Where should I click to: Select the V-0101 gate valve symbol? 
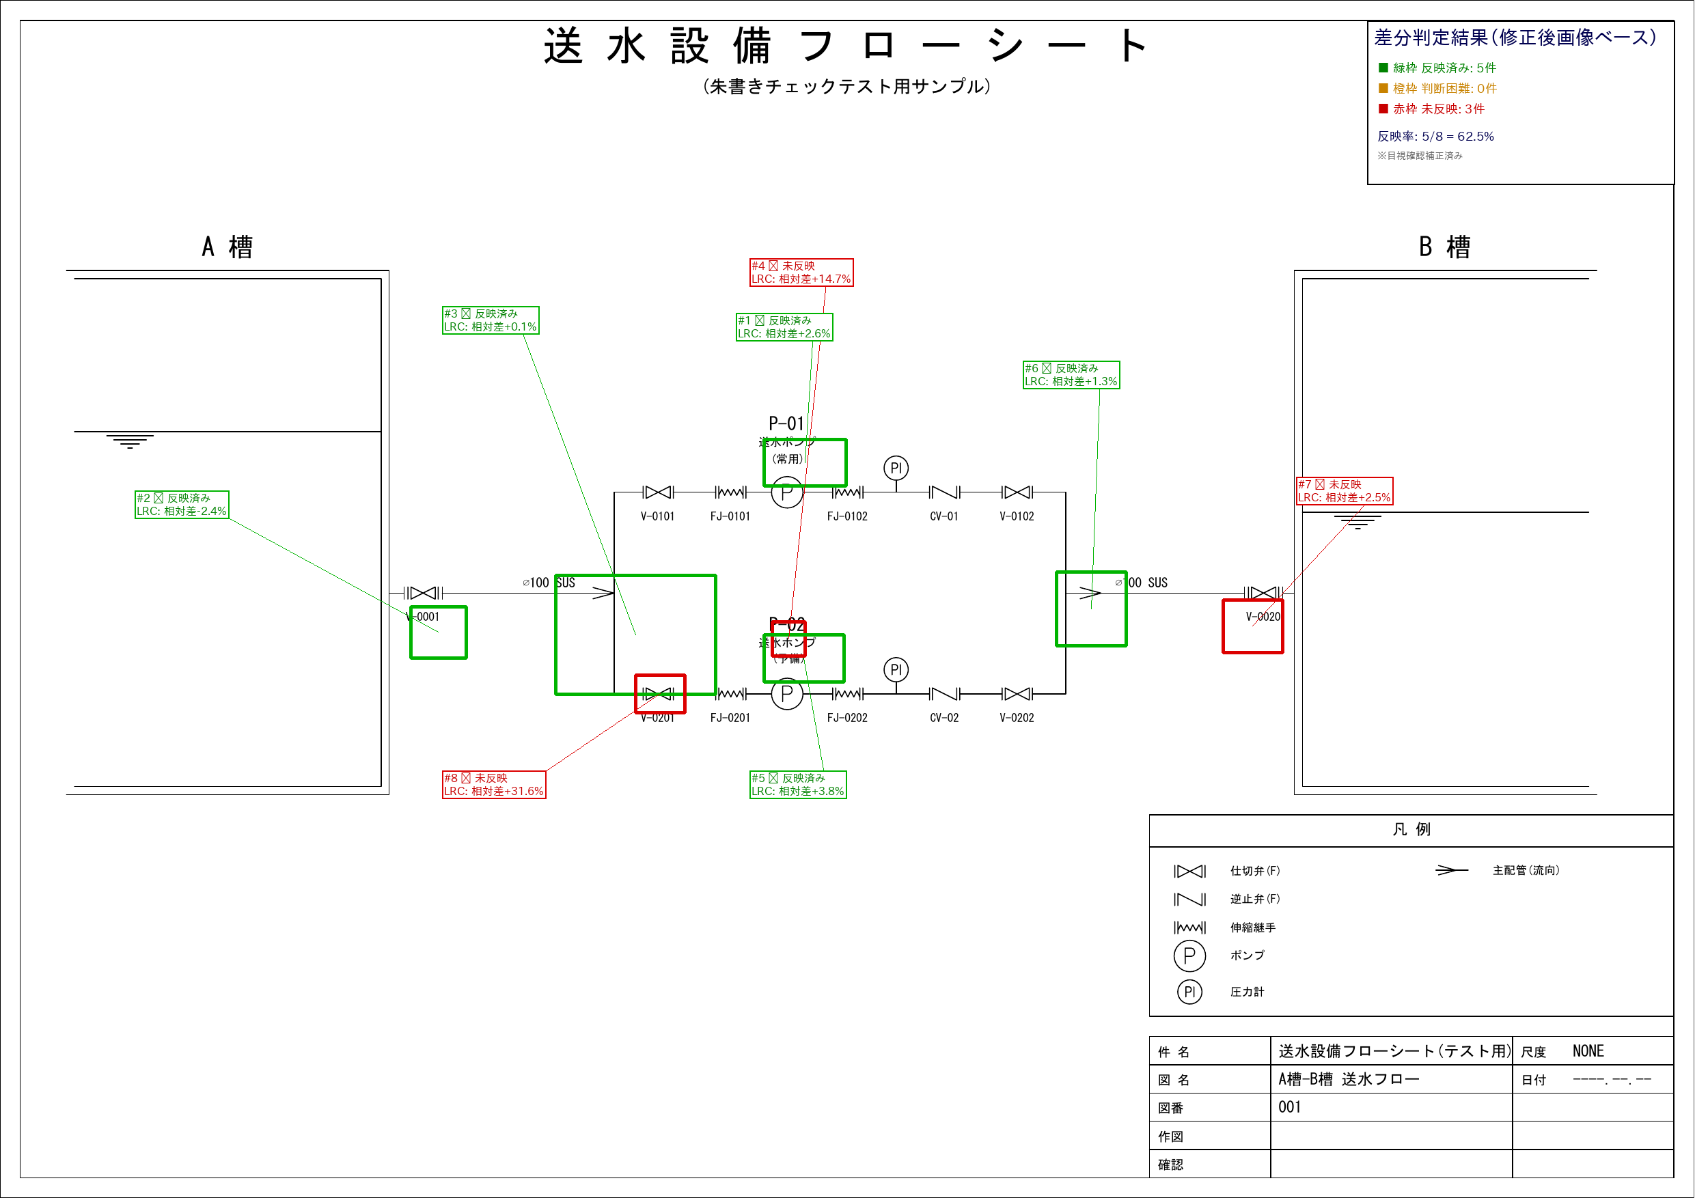(657, 492)
